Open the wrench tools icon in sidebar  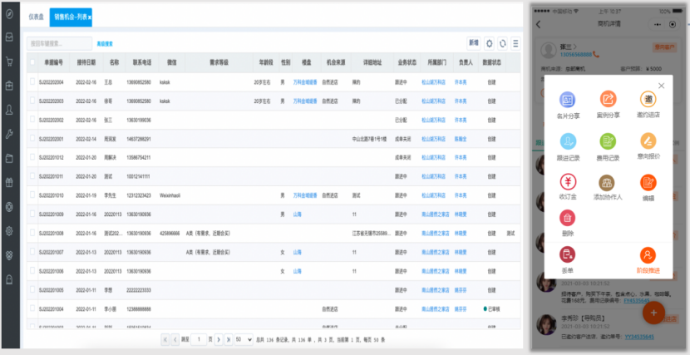coord(9,134)
